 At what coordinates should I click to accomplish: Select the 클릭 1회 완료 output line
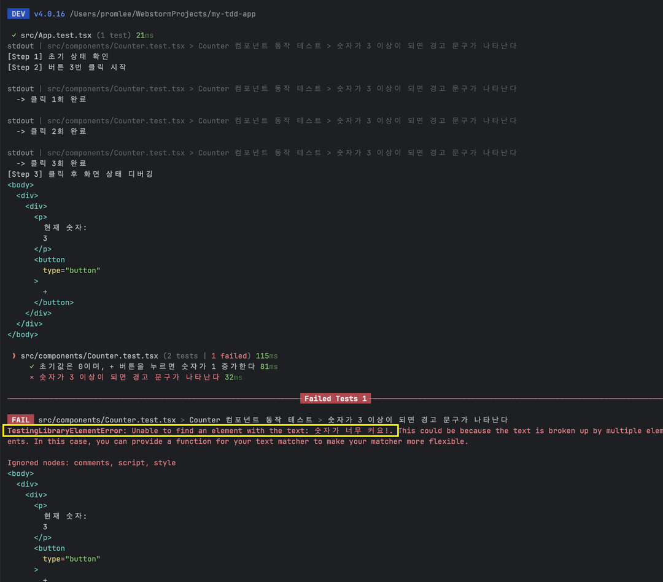tap(52, 99)
